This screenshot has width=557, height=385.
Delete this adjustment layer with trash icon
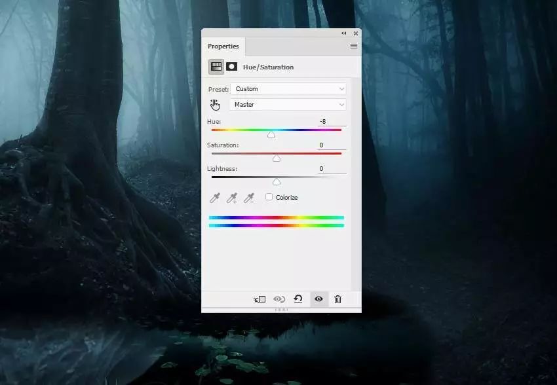338,299
